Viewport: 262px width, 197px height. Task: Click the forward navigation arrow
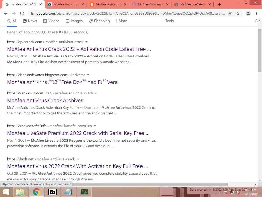[14, 13]
